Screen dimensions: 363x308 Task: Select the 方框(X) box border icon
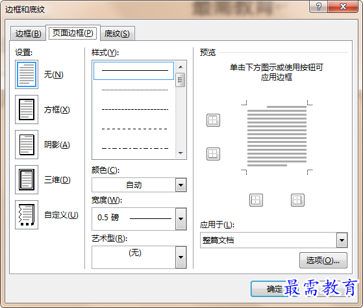(27, 109)
